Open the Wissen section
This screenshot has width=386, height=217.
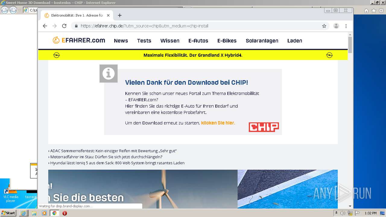coord(170,41)
